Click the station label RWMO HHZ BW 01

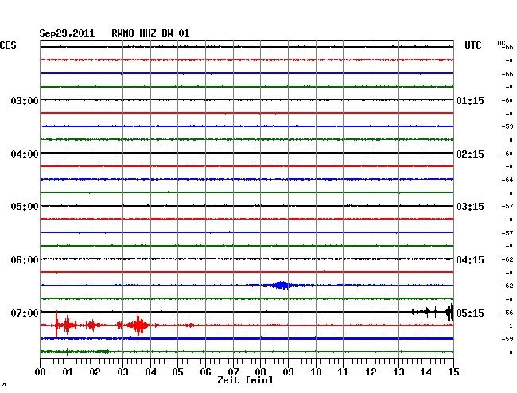pos(150,33)
